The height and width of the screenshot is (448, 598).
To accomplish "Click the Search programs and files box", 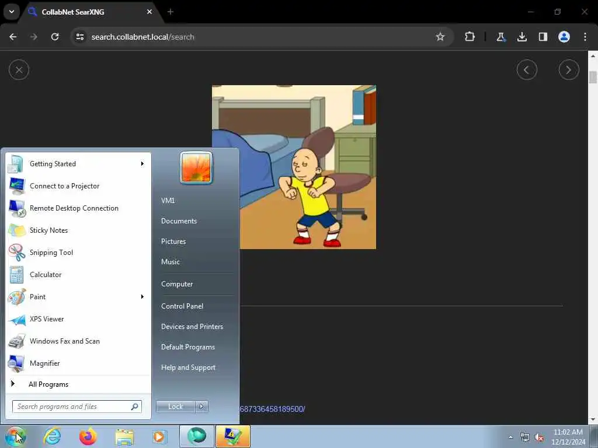I will point(77,407).
